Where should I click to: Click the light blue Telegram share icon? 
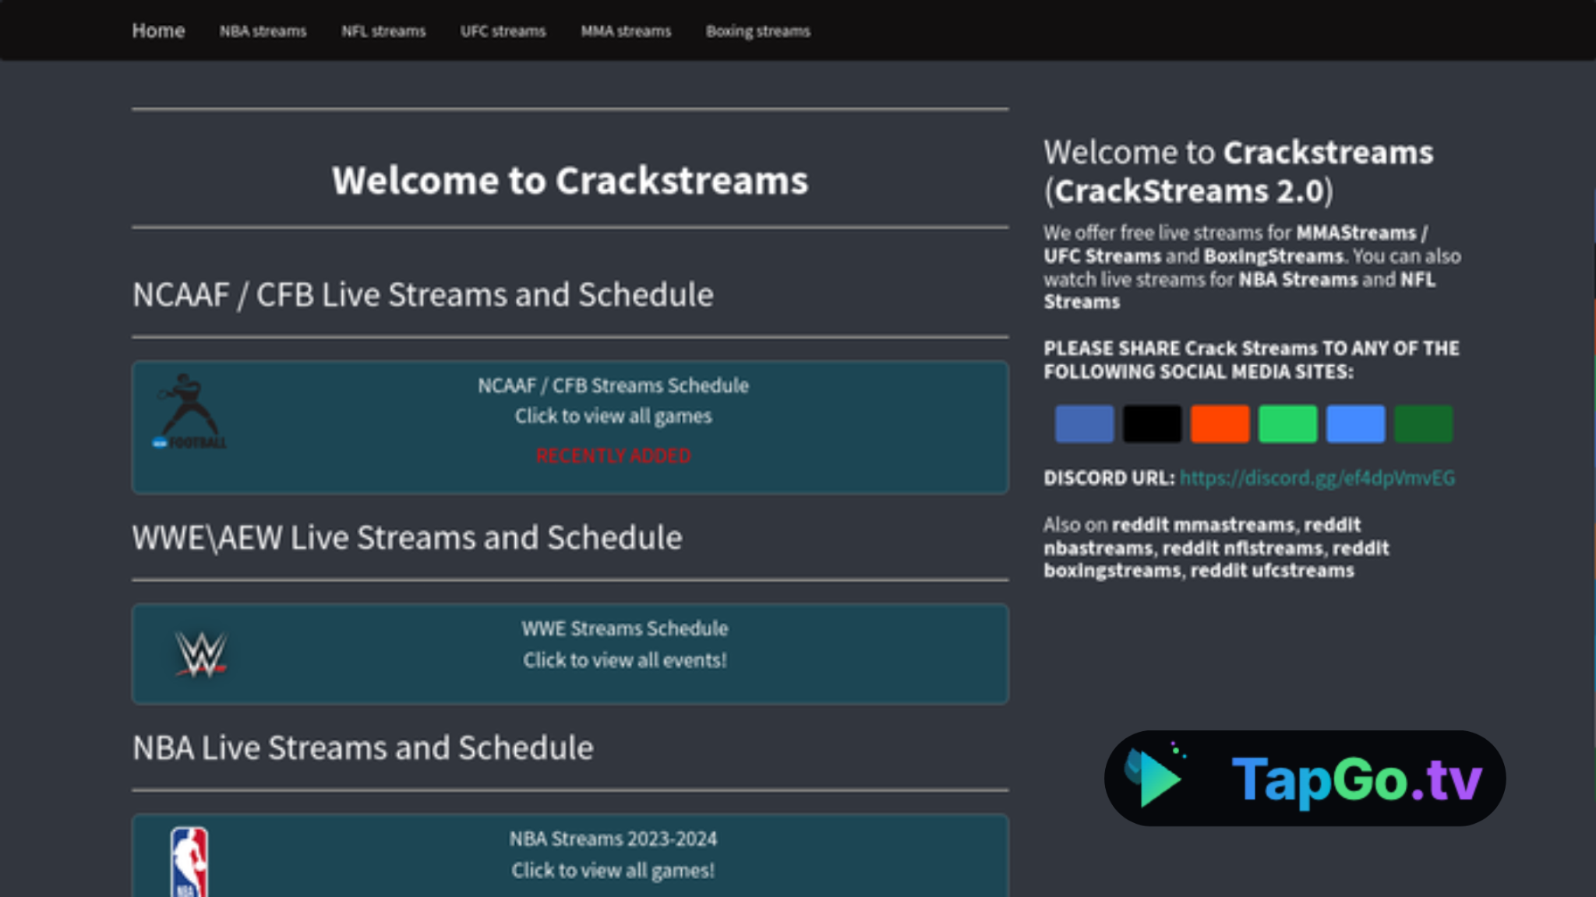[x=1354, y=424]
